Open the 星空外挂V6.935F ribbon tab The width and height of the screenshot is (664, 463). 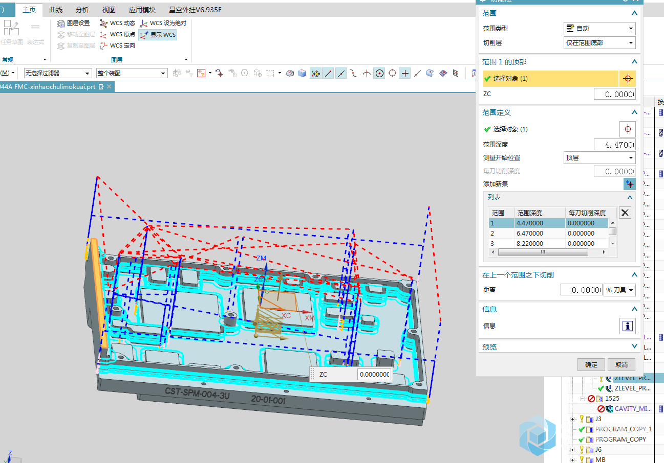click(x=195, y=10)
